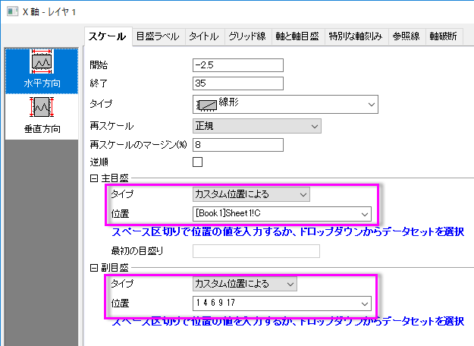
Task: Open the 主目盛 位置 [Book1]Sheet1!C dropdown
Action: pyautogui.click(x=281, y=214)
